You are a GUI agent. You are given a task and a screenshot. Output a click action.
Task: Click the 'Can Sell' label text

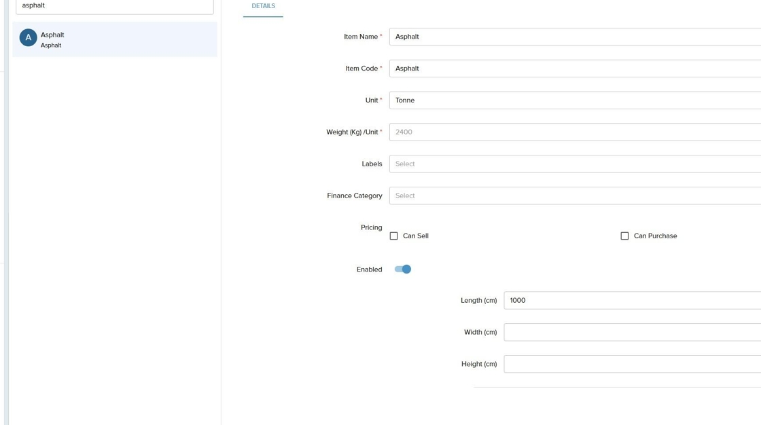pyautogui.click(x=416, y=236)
